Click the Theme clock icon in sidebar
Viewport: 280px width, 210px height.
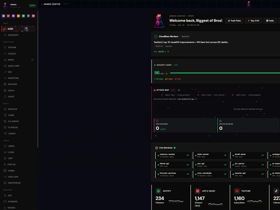point(5,115)
